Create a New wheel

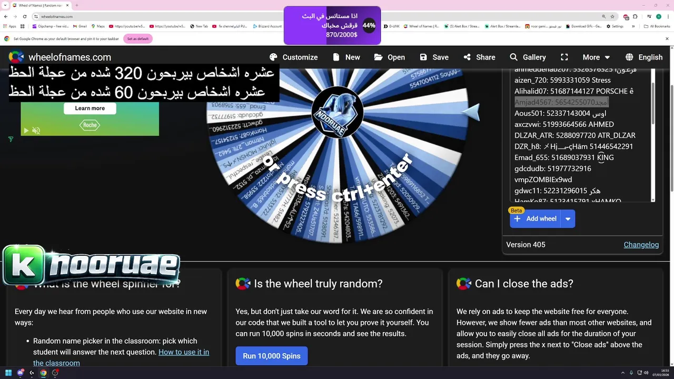[x=346, y=57]
